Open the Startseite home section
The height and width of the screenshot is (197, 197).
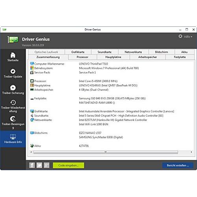[13, 57]
